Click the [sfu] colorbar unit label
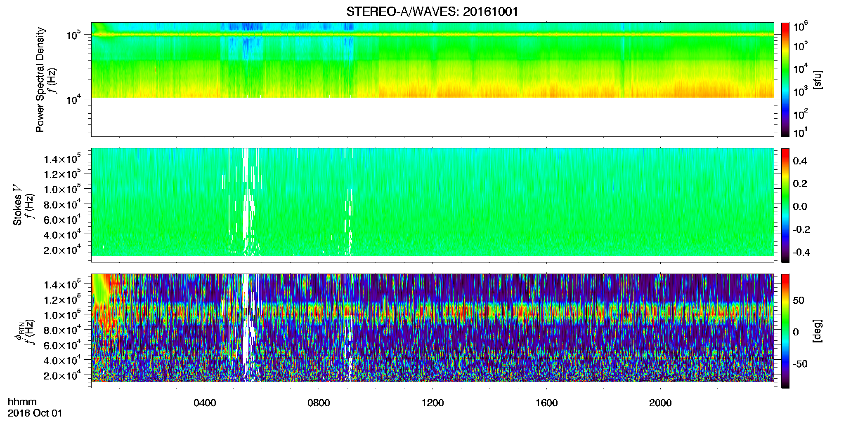 (818, 80)
